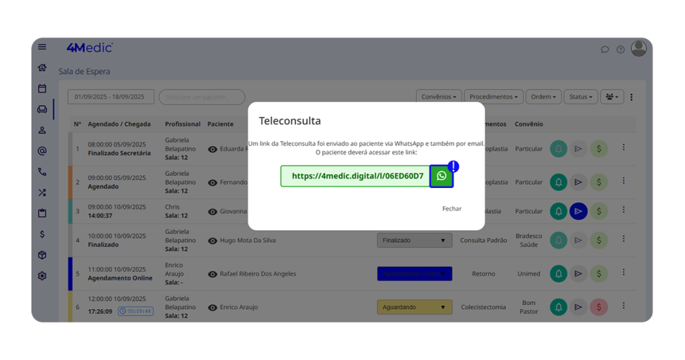Open the Aguardando status dropdown
The image size is (685, 360).
(414, 307)
